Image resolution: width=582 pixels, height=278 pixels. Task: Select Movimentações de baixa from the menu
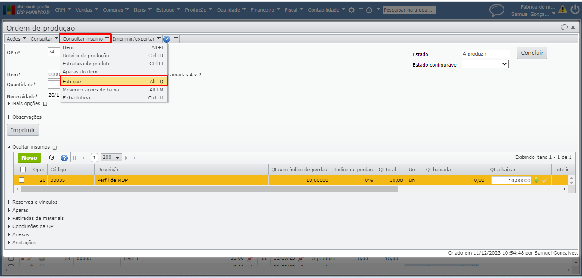[114, 90]
